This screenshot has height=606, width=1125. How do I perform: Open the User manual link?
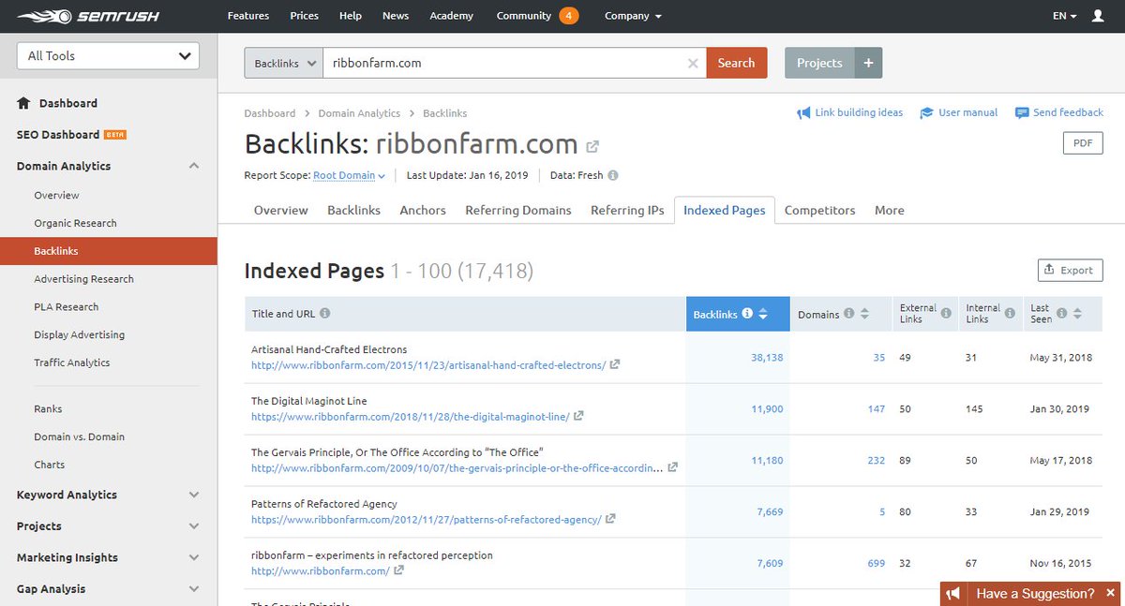[x=958, y=112]
